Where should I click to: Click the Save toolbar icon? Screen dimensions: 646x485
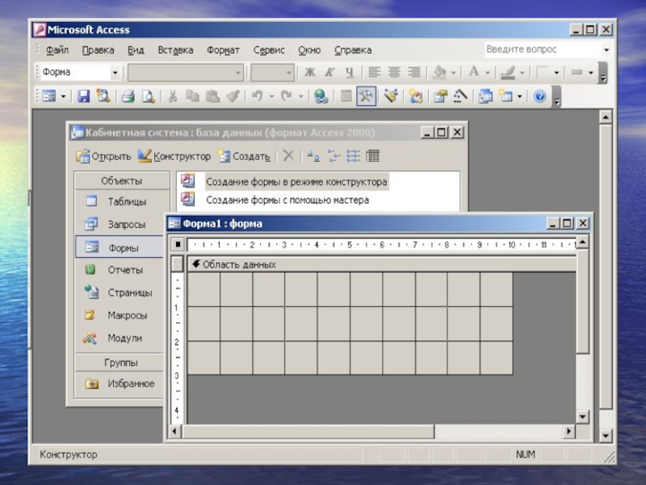[84, 96]
